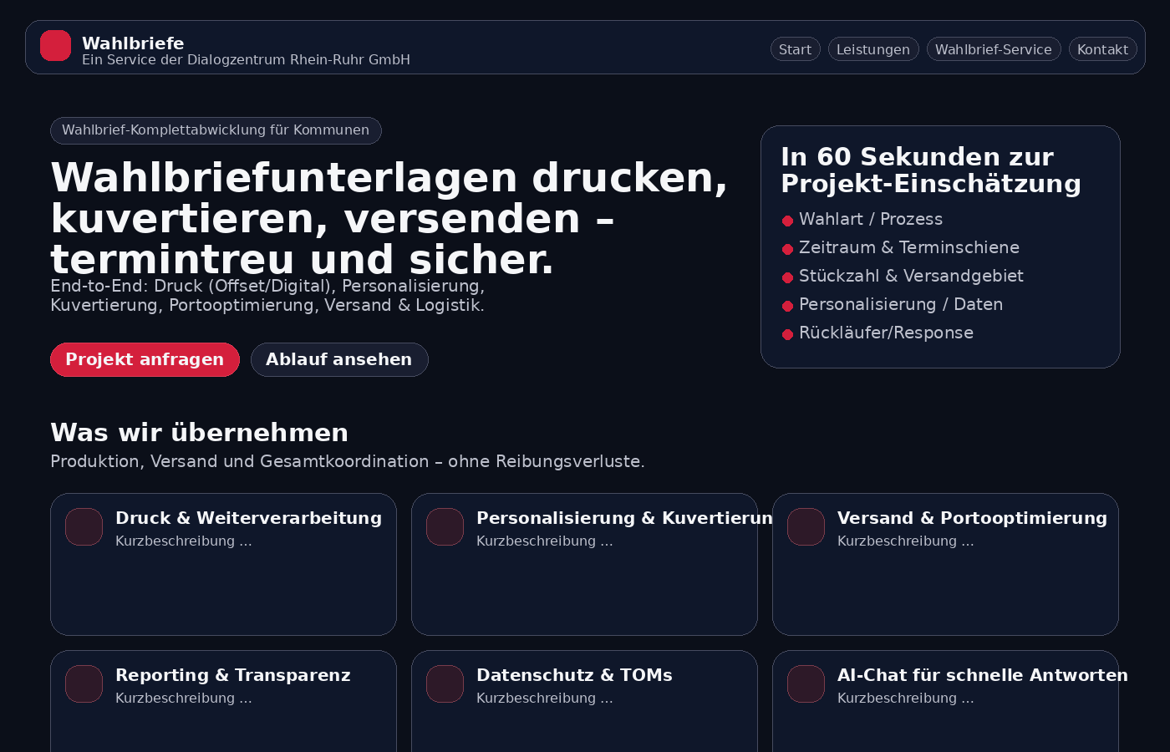
Task: Click the Rückläufer/Response list item
Action: pos(885,333)
